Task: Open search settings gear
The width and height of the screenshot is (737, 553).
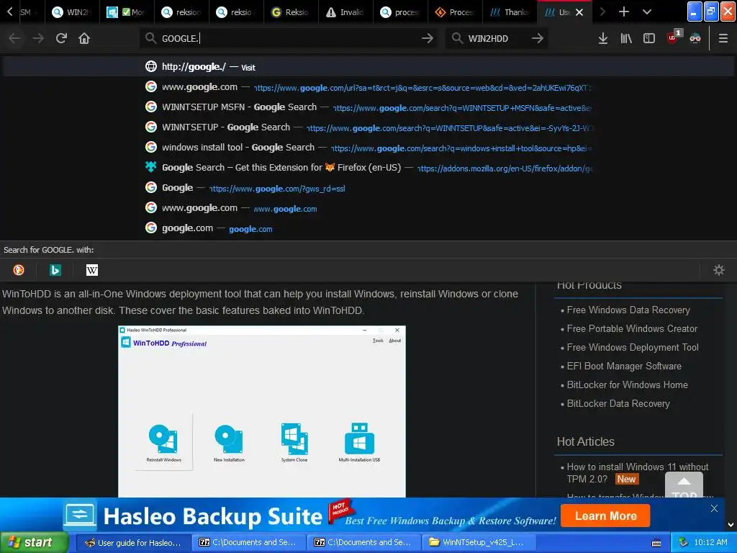Action: pos(719,270)
